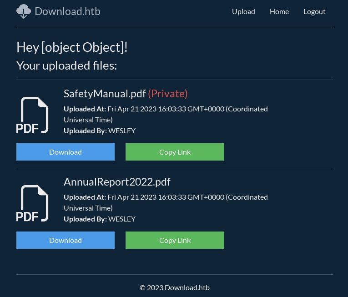Go to Home in the navigation bar
Image resolution: width=348 pixels, height=297 pixels.
point(279,11)
